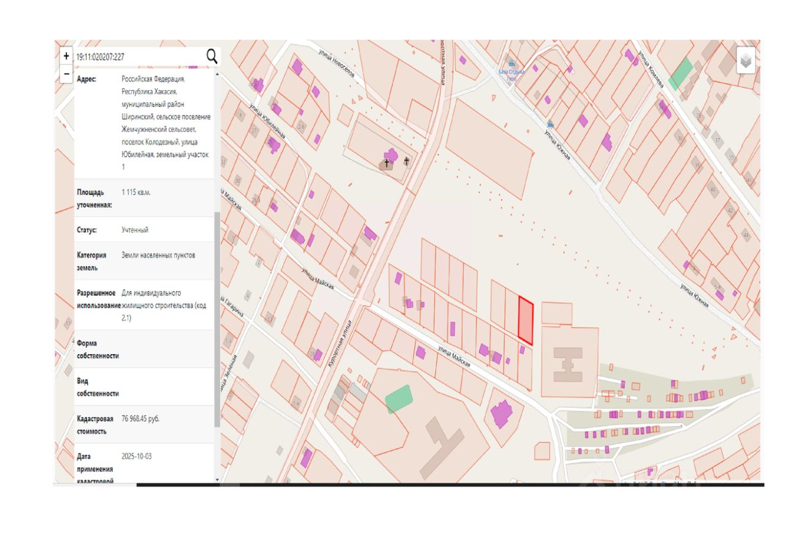Click the "Вид собственности" label
The width and height of the screenshot is (785, 555).
click(x=98, y=387)
